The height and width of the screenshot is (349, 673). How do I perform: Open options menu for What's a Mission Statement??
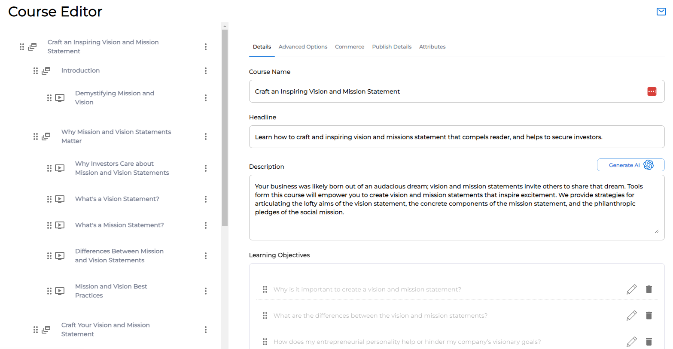pyautogui.click(x=206, y=225)
